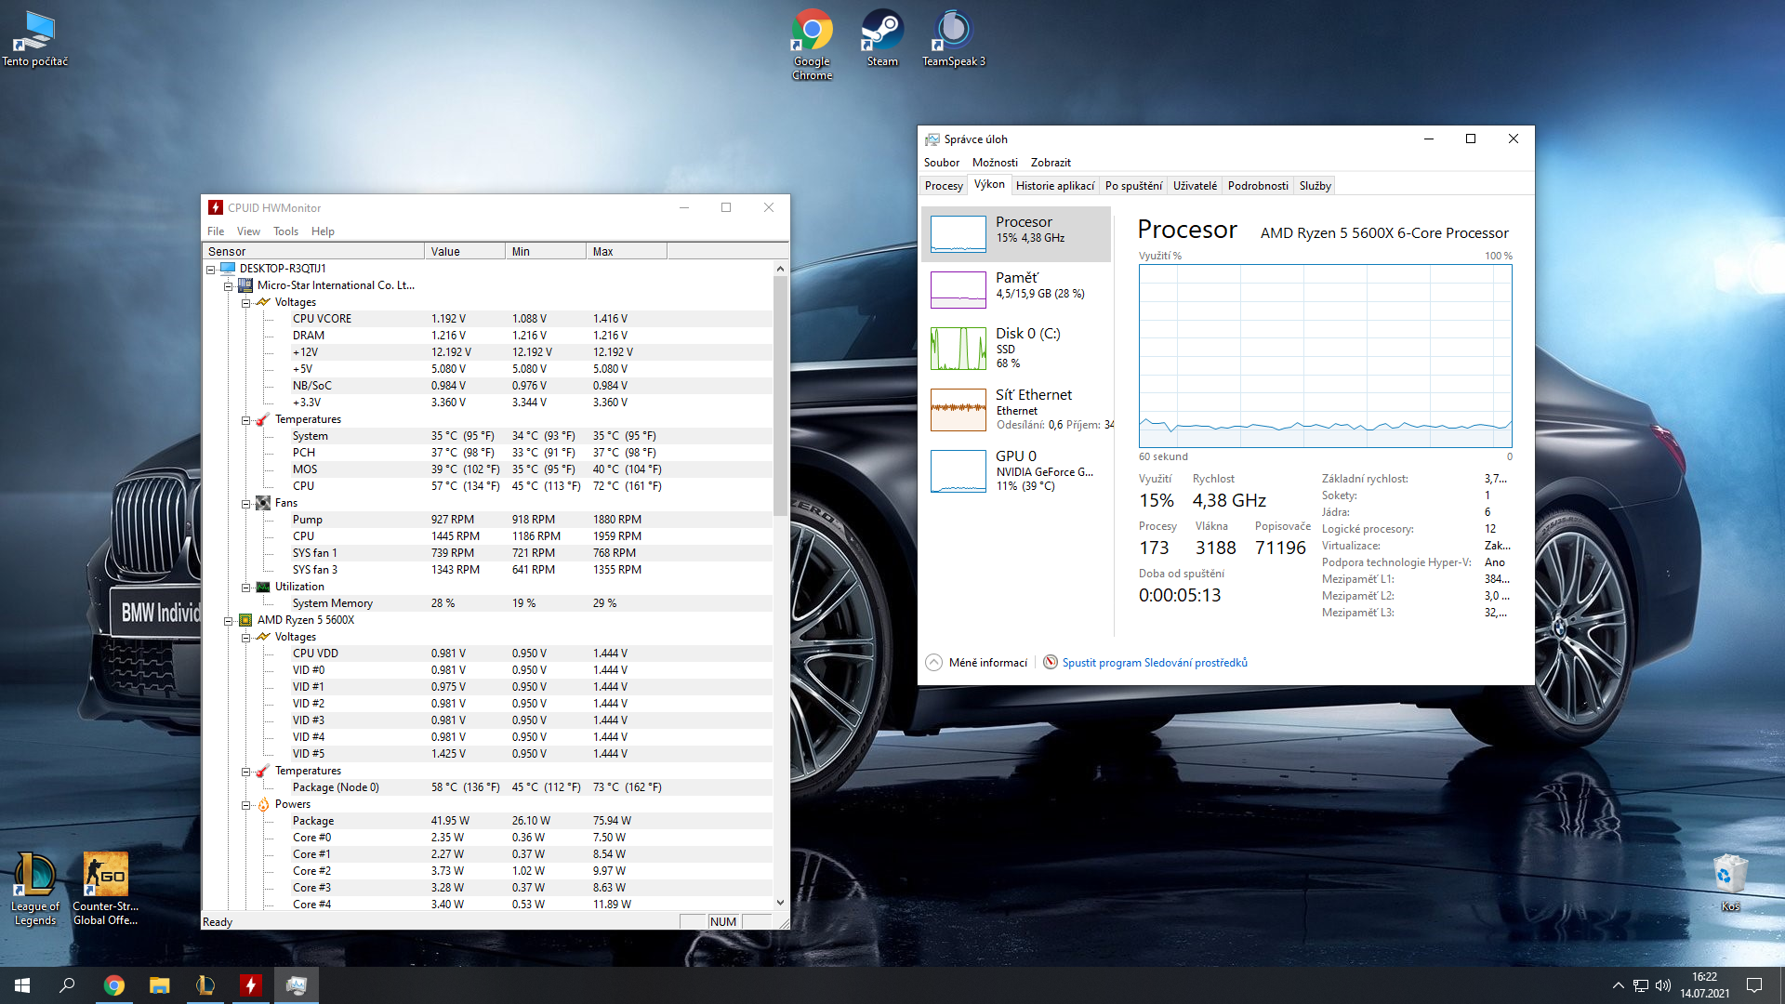1785x1004 pixels.
Task: Open File Explorer from taskbar
Action: [x=160, y=985]
